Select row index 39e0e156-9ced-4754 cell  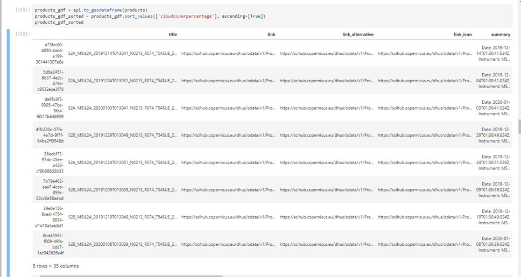pyautogui.click(x=49, y=217)
